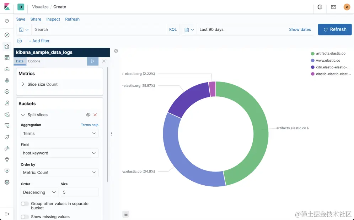
Task: Go to Dashboard sidebar icon
Action: click(x=7, y=58)
